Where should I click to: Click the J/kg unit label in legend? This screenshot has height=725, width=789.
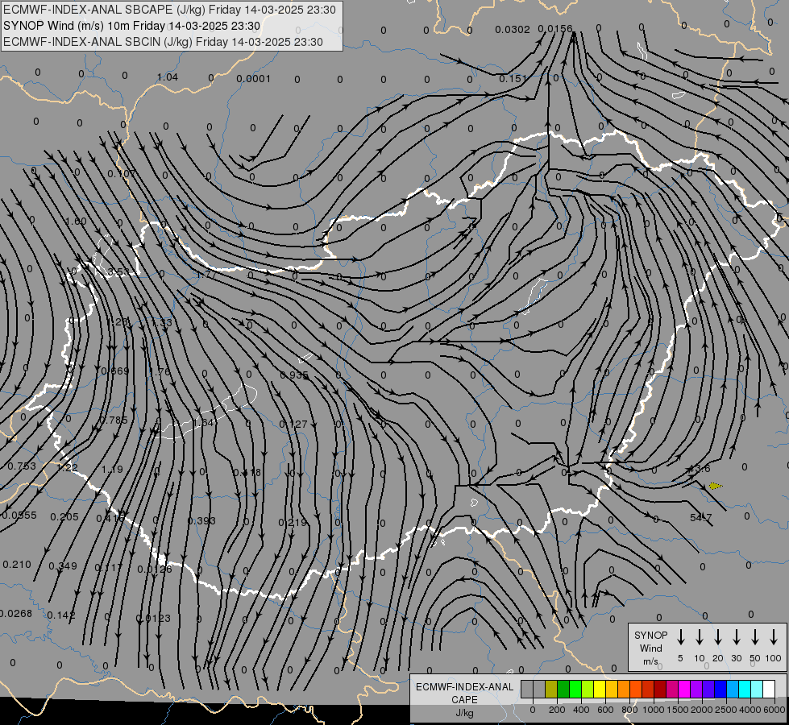click(464, 713)
